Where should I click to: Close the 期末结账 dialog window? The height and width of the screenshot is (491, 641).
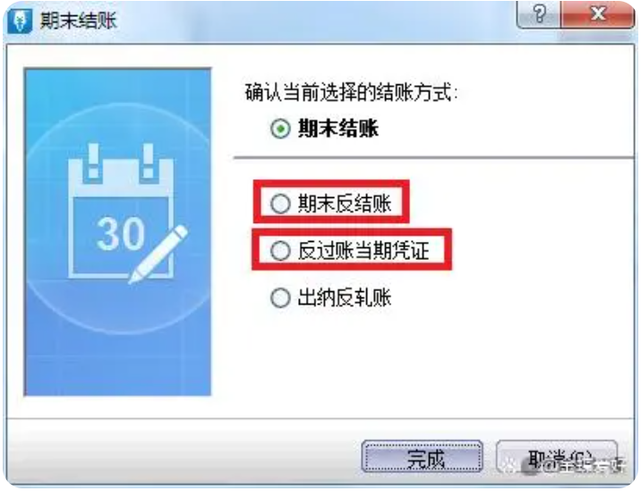tap(598, 14)
